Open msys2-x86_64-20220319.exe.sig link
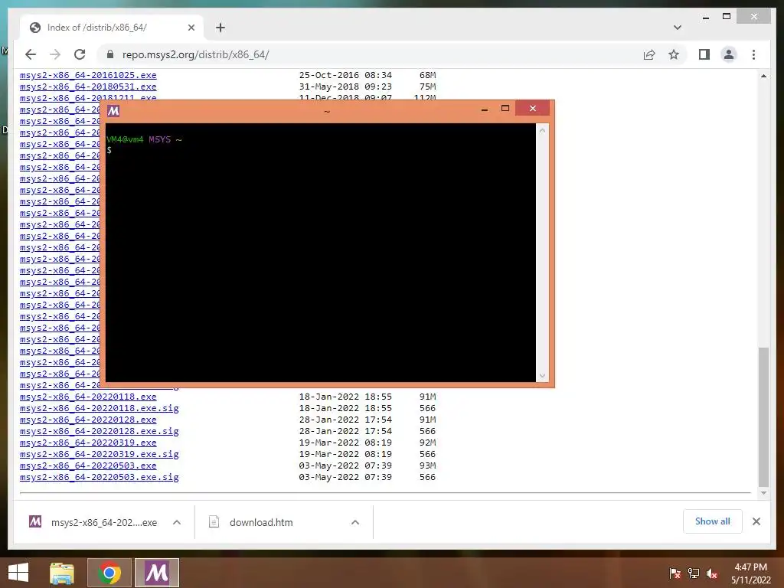Image resolution: width=784 pixels, height=588 pixels. (99, 454)
